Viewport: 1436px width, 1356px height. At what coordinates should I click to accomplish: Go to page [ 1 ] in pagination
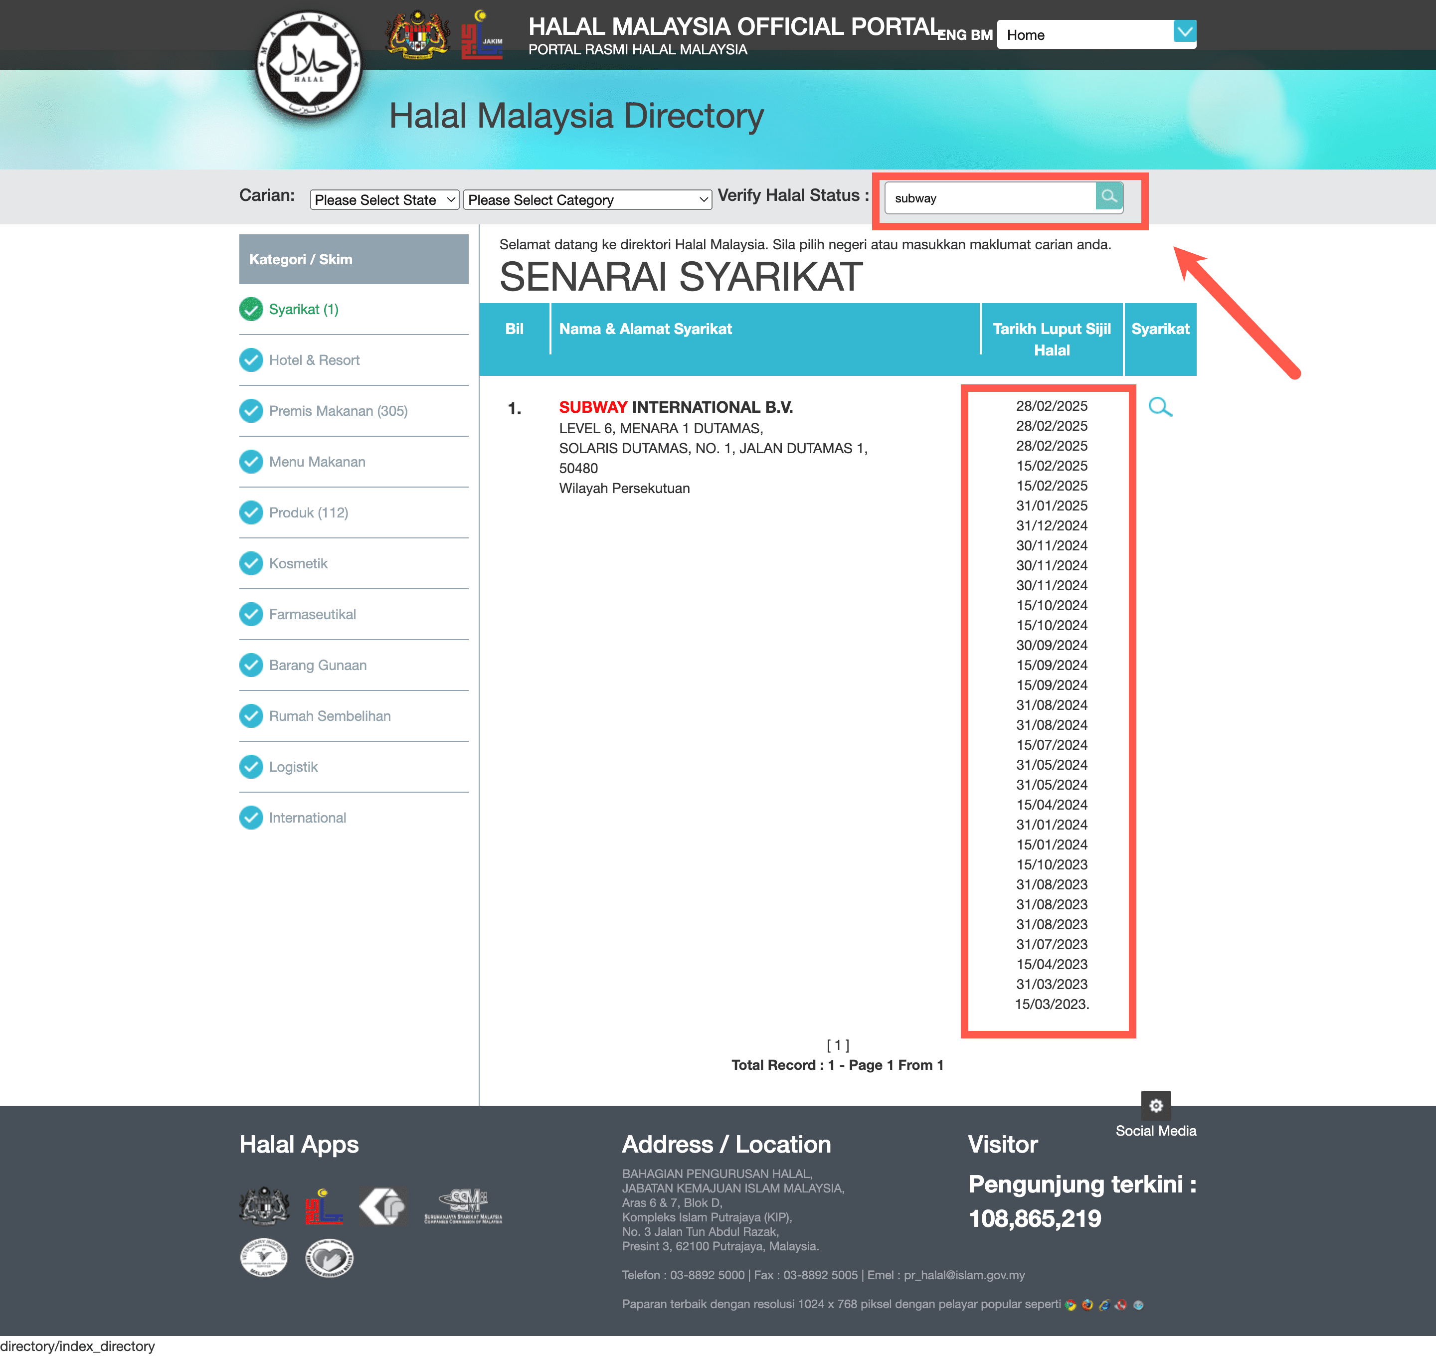[x=837, y=1045]
